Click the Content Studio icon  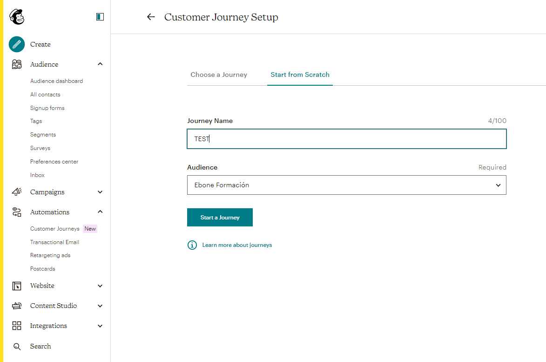pos(16,306)
